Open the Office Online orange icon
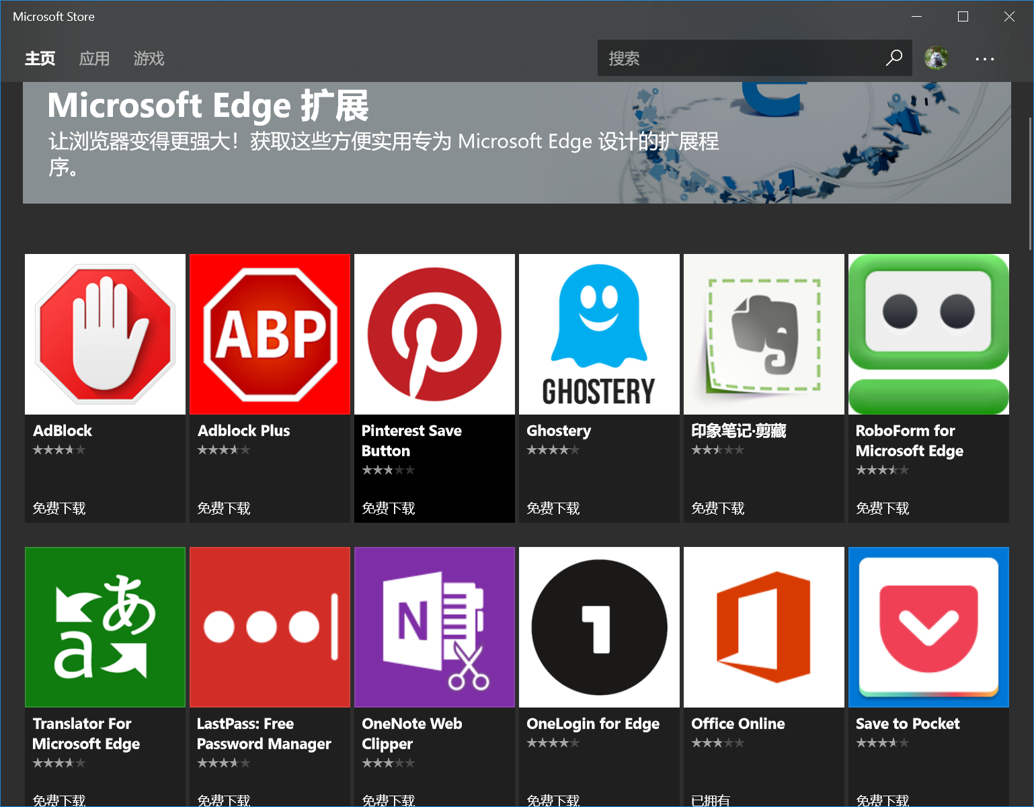 coord(764,627)
